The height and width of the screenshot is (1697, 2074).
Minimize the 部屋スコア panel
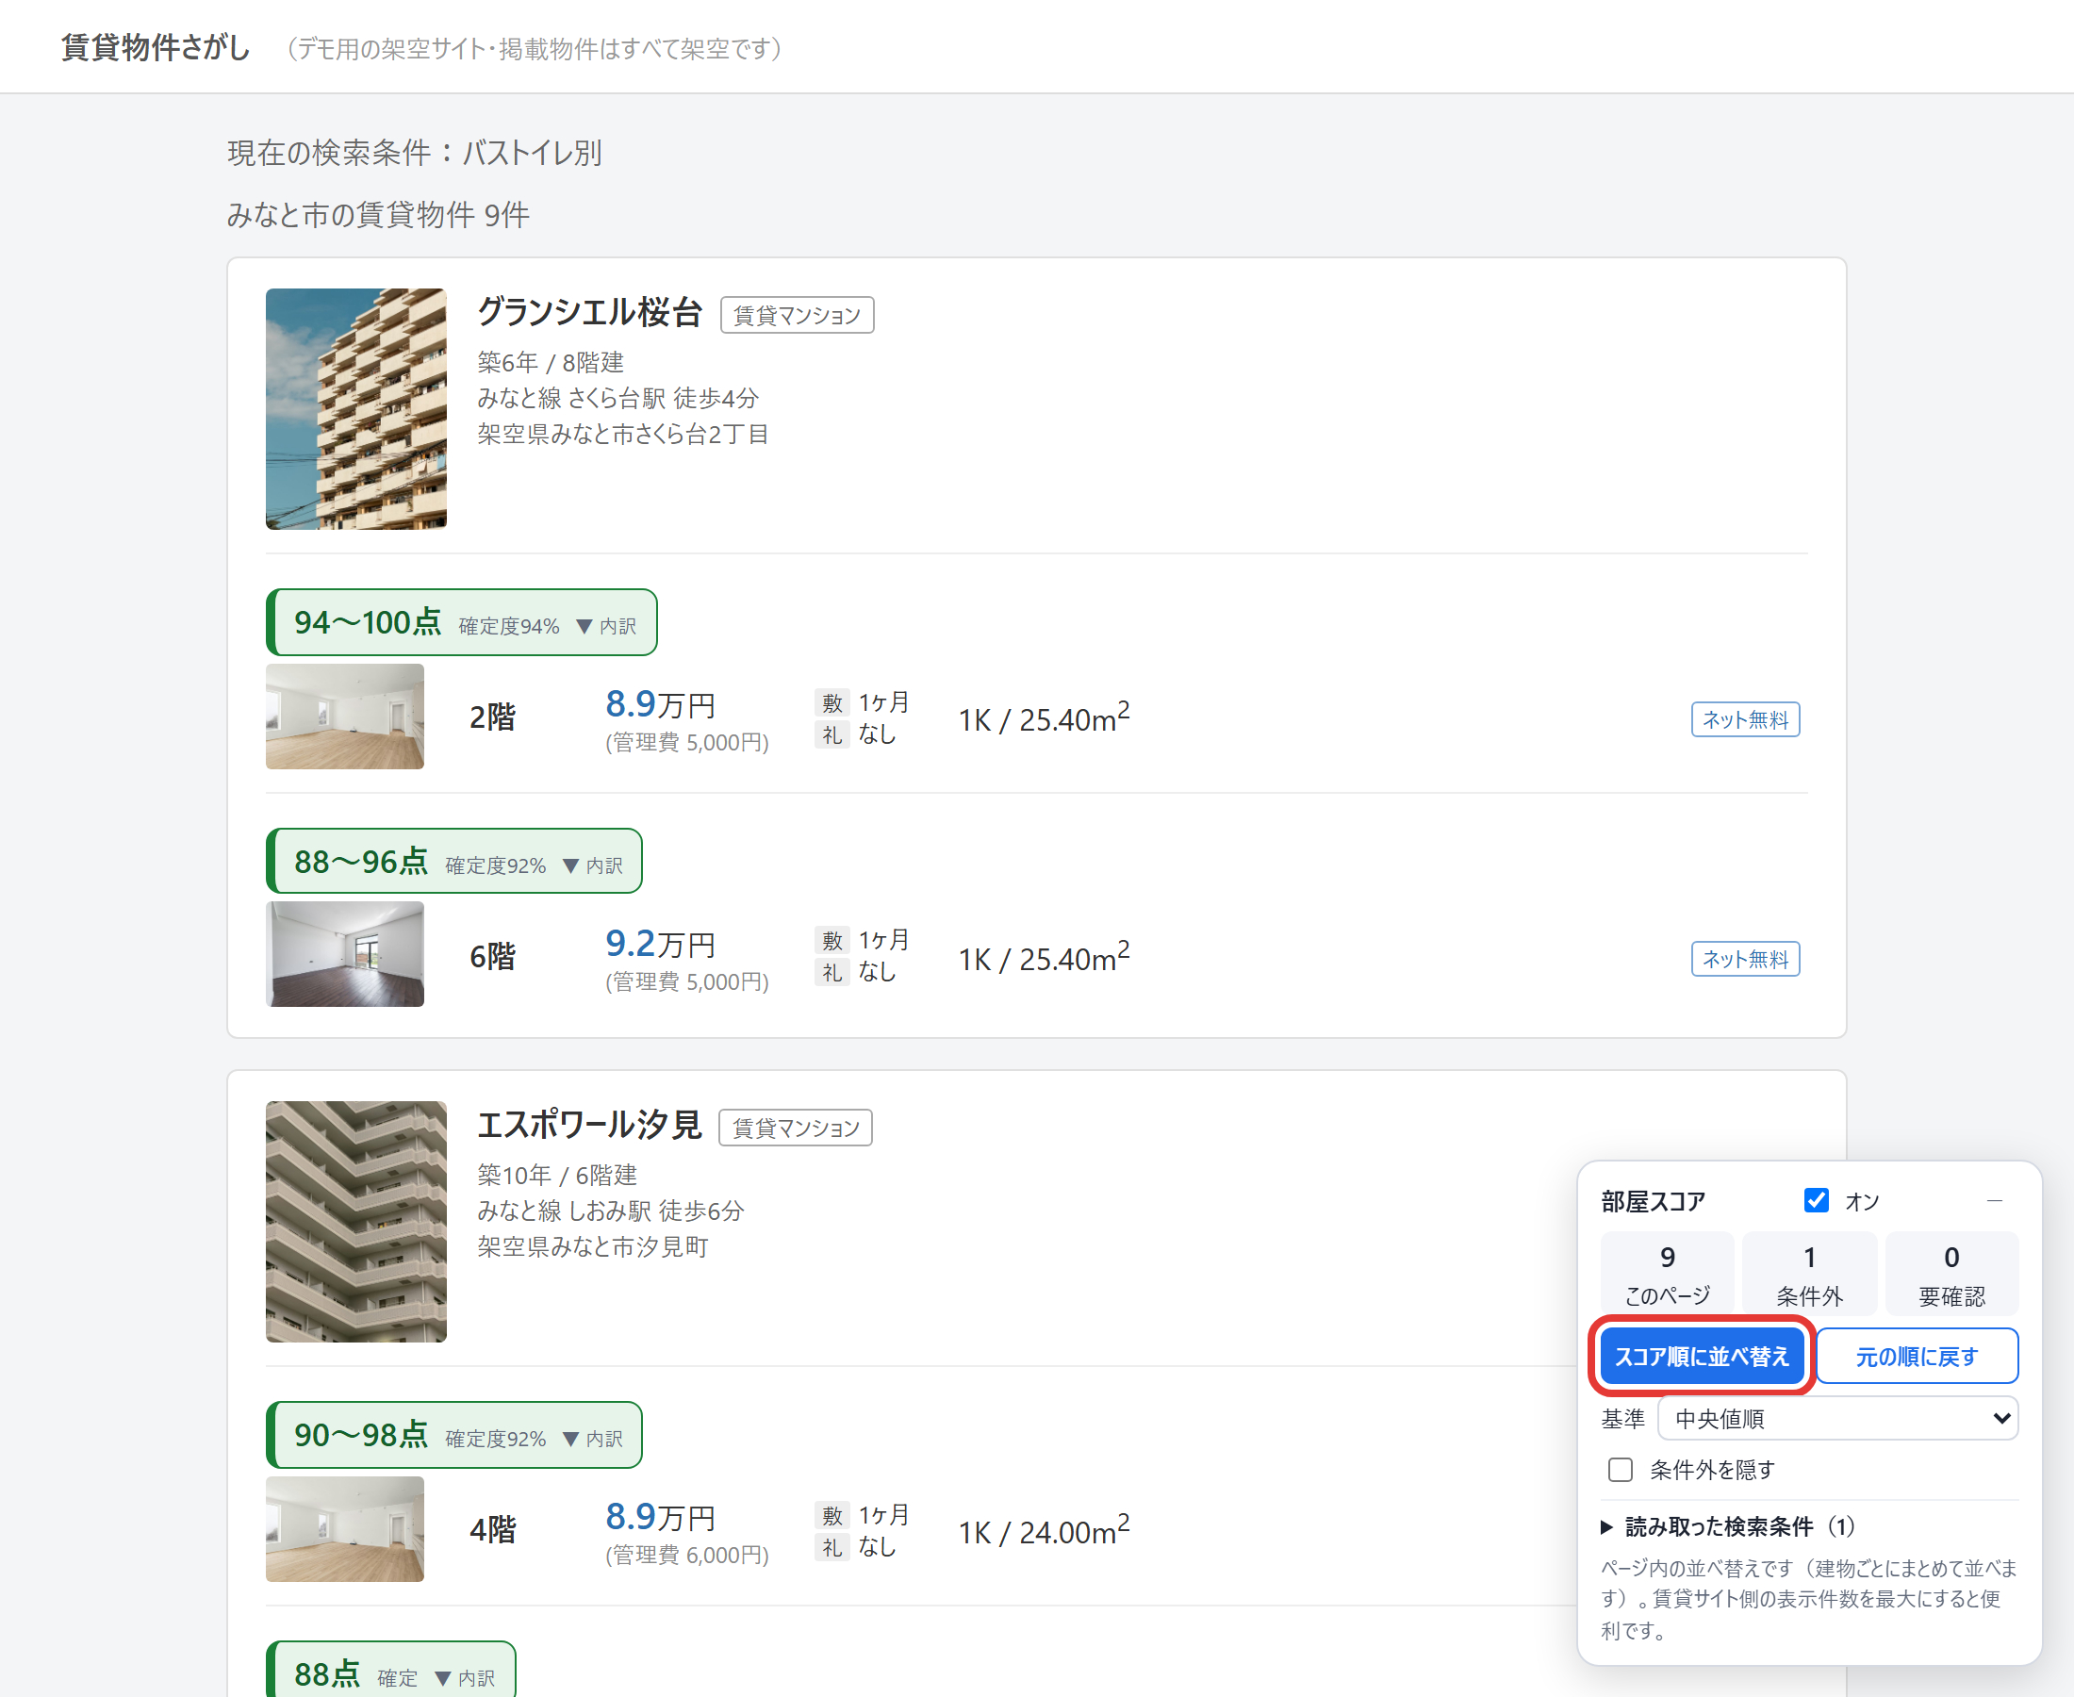pos(1995,1200)
